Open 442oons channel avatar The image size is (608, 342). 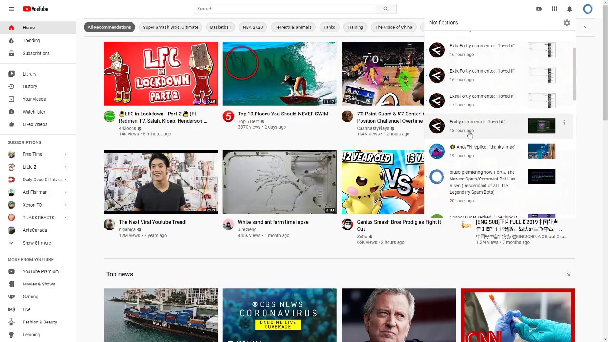tap(110, 116)
